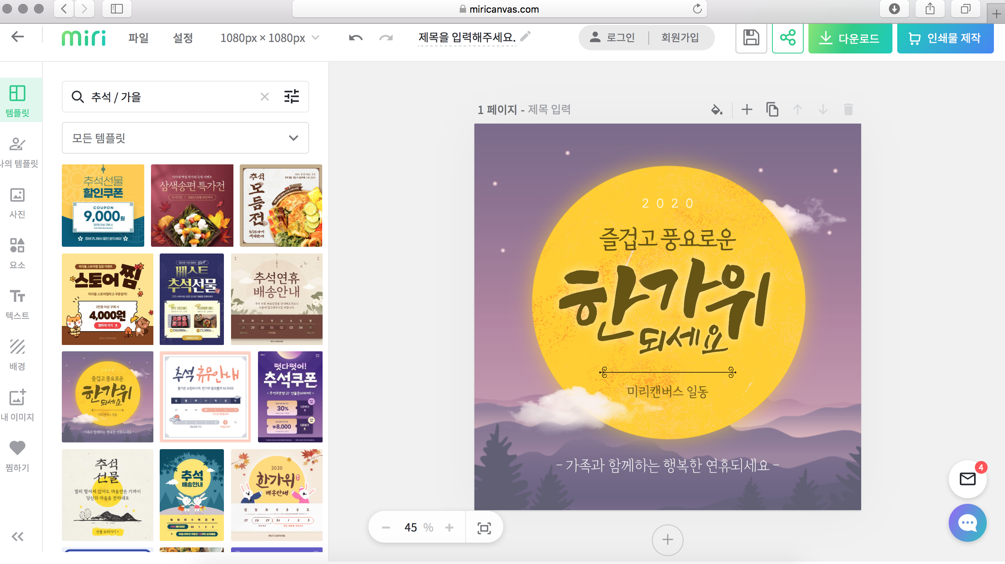
Task: Switch to the 텍스트 sidebar tab
Action: 17,304
